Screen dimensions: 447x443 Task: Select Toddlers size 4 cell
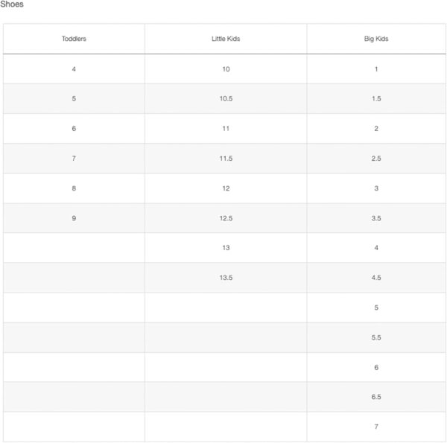click(74, 69)
